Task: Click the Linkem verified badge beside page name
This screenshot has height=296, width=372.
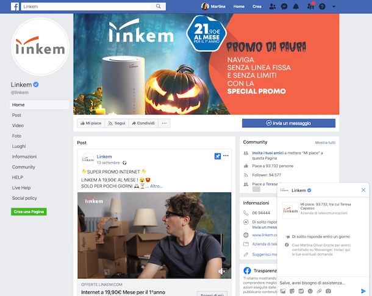Action: click(36, 85)
